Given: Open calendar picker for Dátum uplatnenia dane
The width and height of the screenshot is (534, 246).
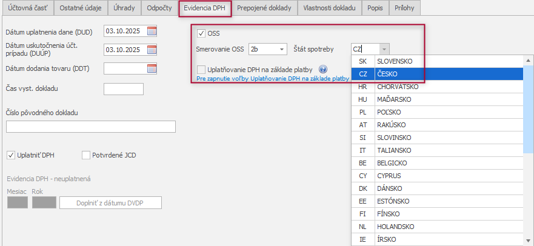Looking at the screenshot, I should point(152,31).
